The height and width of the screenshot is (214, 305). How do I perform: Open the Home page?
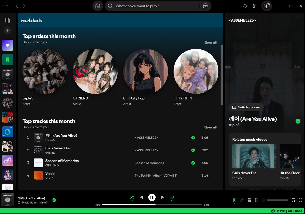pos(98,6)
